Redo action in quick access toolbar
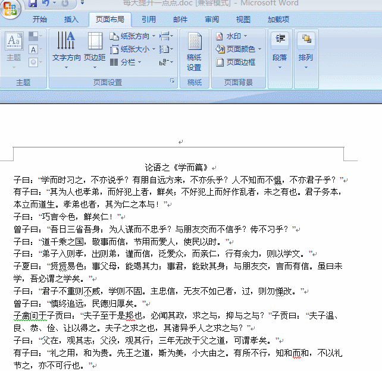The image size is (382, 371). click(65, 3)
